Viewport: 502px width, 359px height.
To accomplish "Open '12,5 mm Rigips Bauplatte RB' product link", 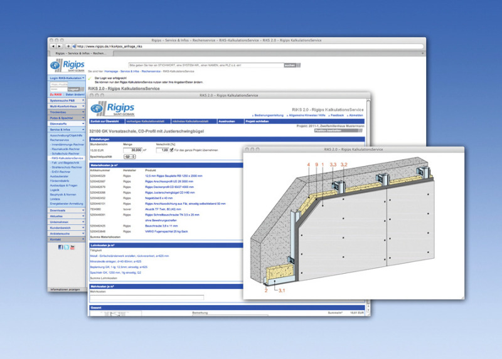I will pyautogui.click(x=174, y=176).
